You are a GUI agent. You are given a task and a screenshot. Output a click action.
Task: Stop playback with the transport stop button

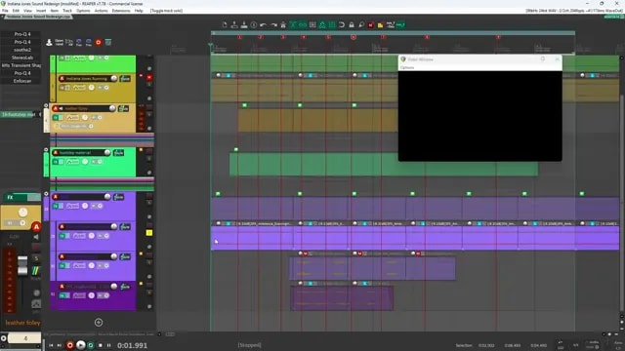tap(100, 345)
